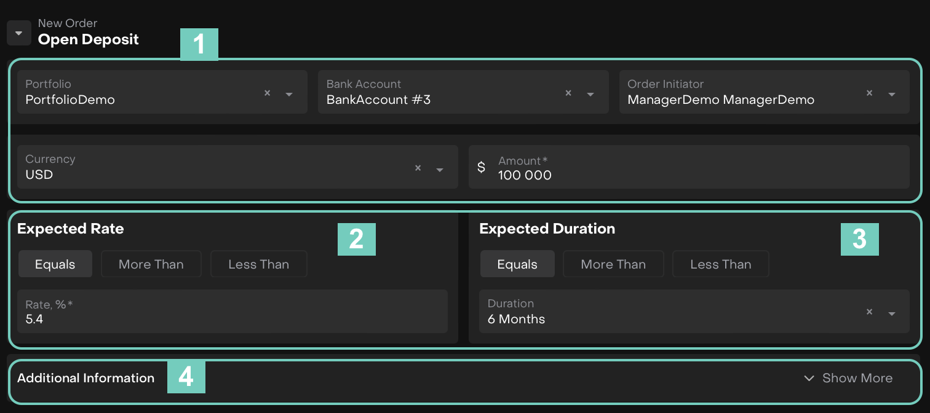The height and width of the screenshot is (413, 930).
Task: Clear the Currency USD selection
Action: tap(418, 168)
